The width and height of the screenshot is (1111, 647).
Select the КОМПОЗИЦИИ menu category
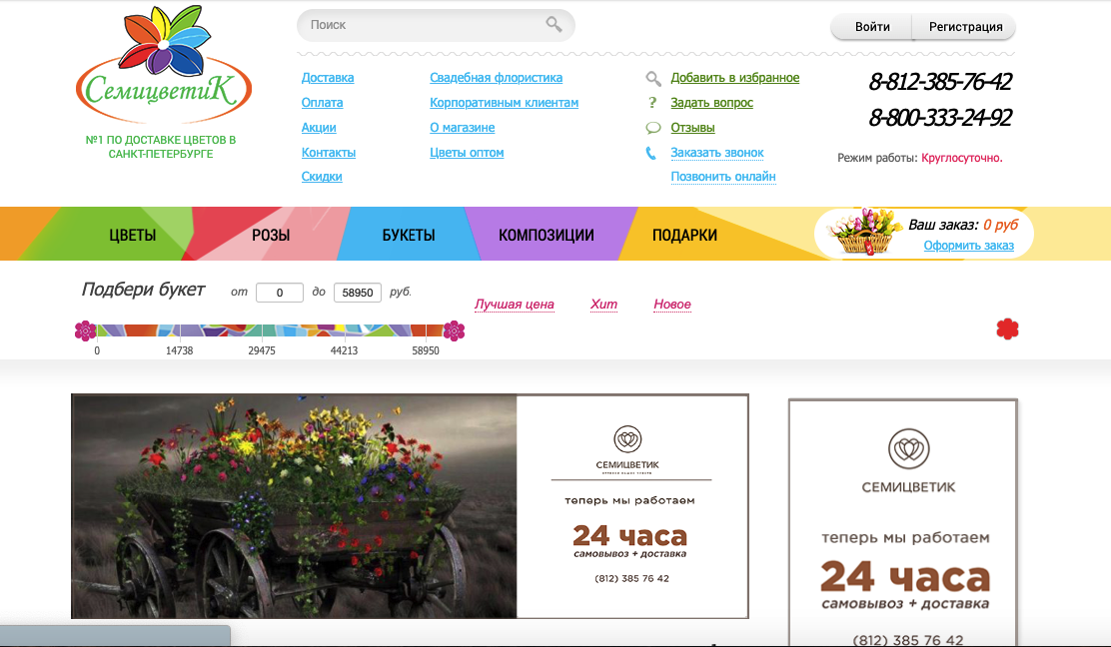[x=546, y=236]
